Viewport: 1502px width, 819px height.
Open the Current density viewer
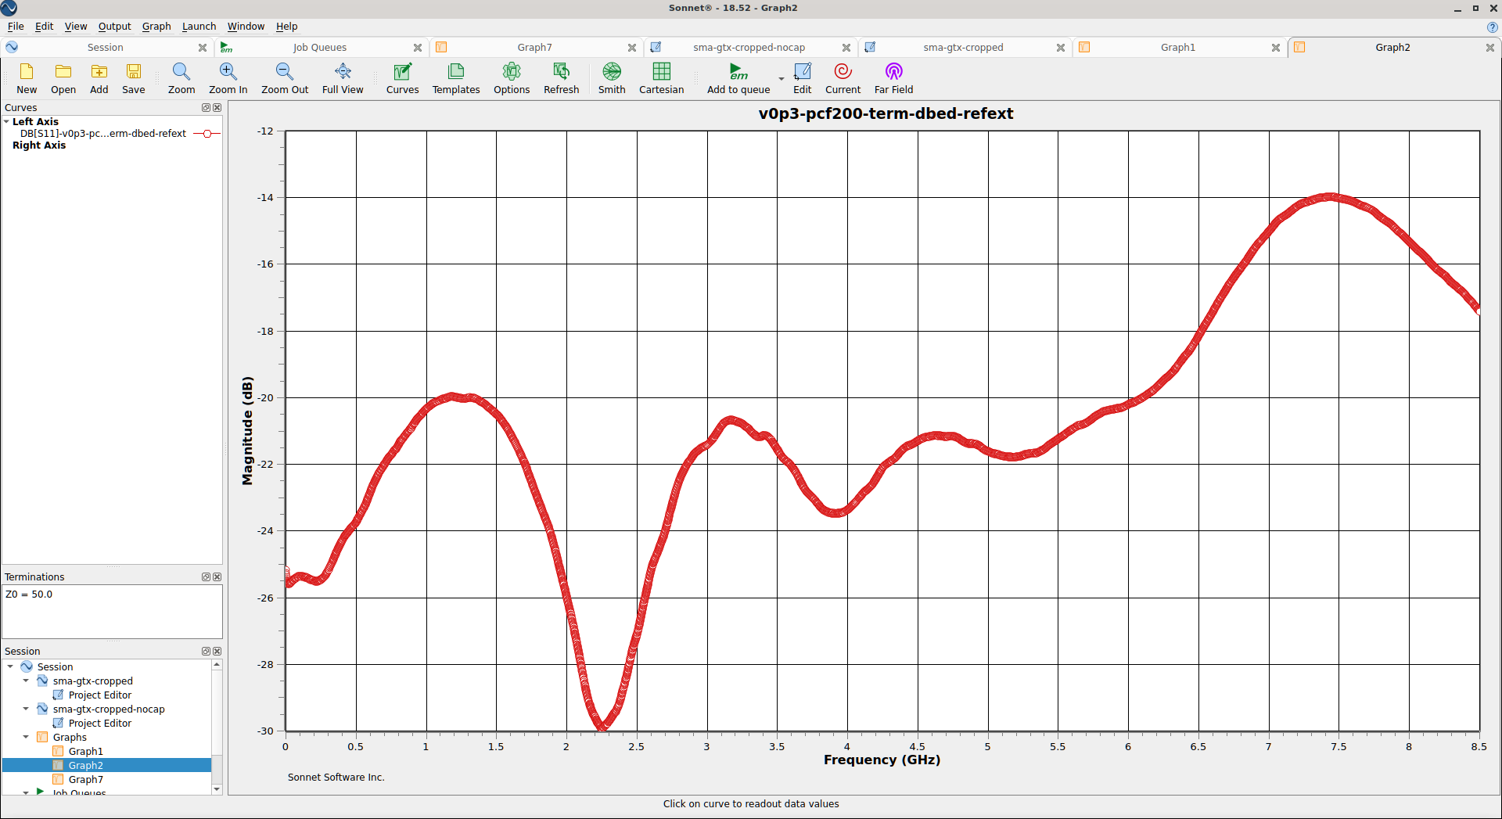[843, 78]
